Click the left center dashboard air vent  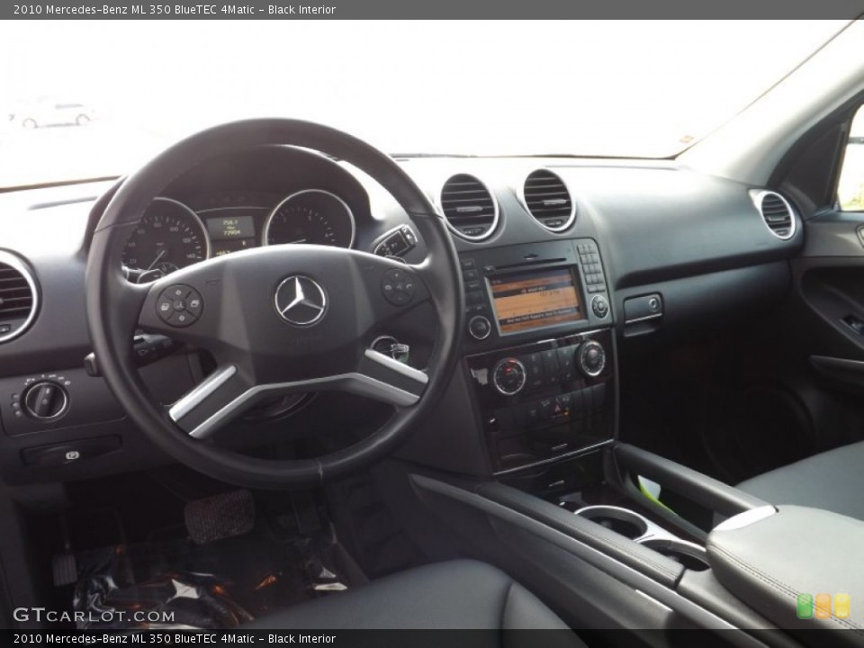pyautogui.click(x=470, y=207)
